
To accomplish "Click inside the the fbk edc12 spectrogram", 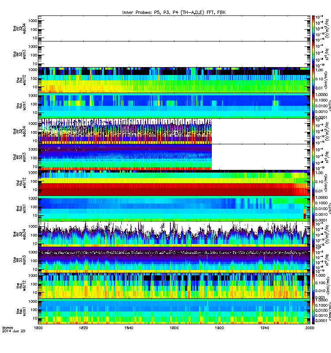I will click(174, 285).
